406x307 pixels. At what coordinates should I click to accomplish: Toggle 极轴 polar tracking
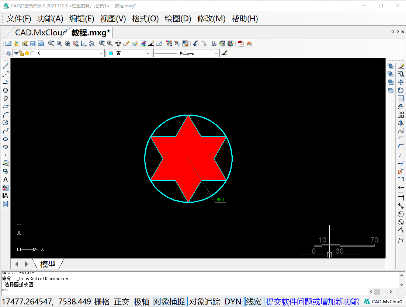click(x=142, y=301)
